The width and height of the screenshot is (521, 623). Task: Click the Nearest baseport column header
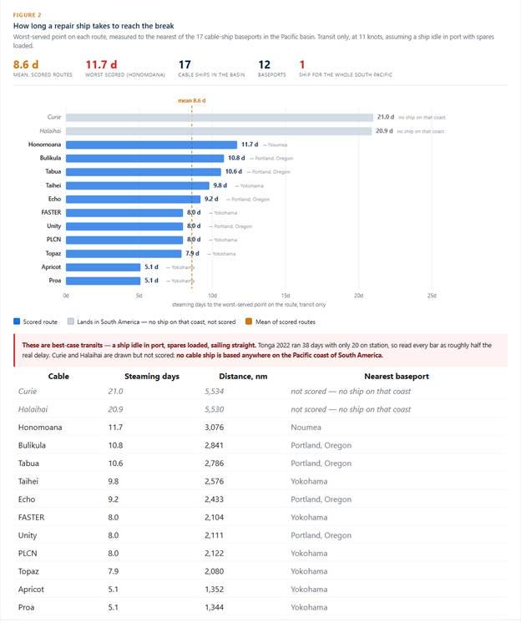pos(397,377)
